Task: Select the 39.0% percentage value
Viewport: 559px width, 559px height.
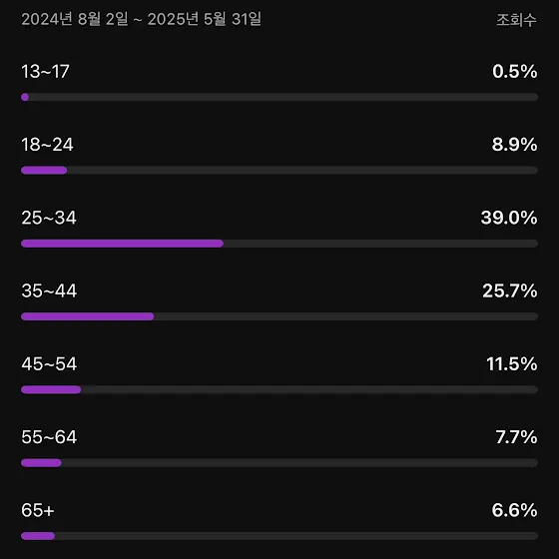Action: (509, 218)
